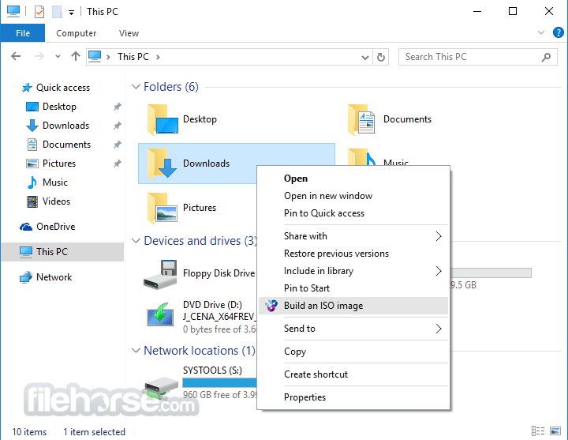Select the Documents folder icon
Screen dimensions: 568x440
(x=361, y=120)
